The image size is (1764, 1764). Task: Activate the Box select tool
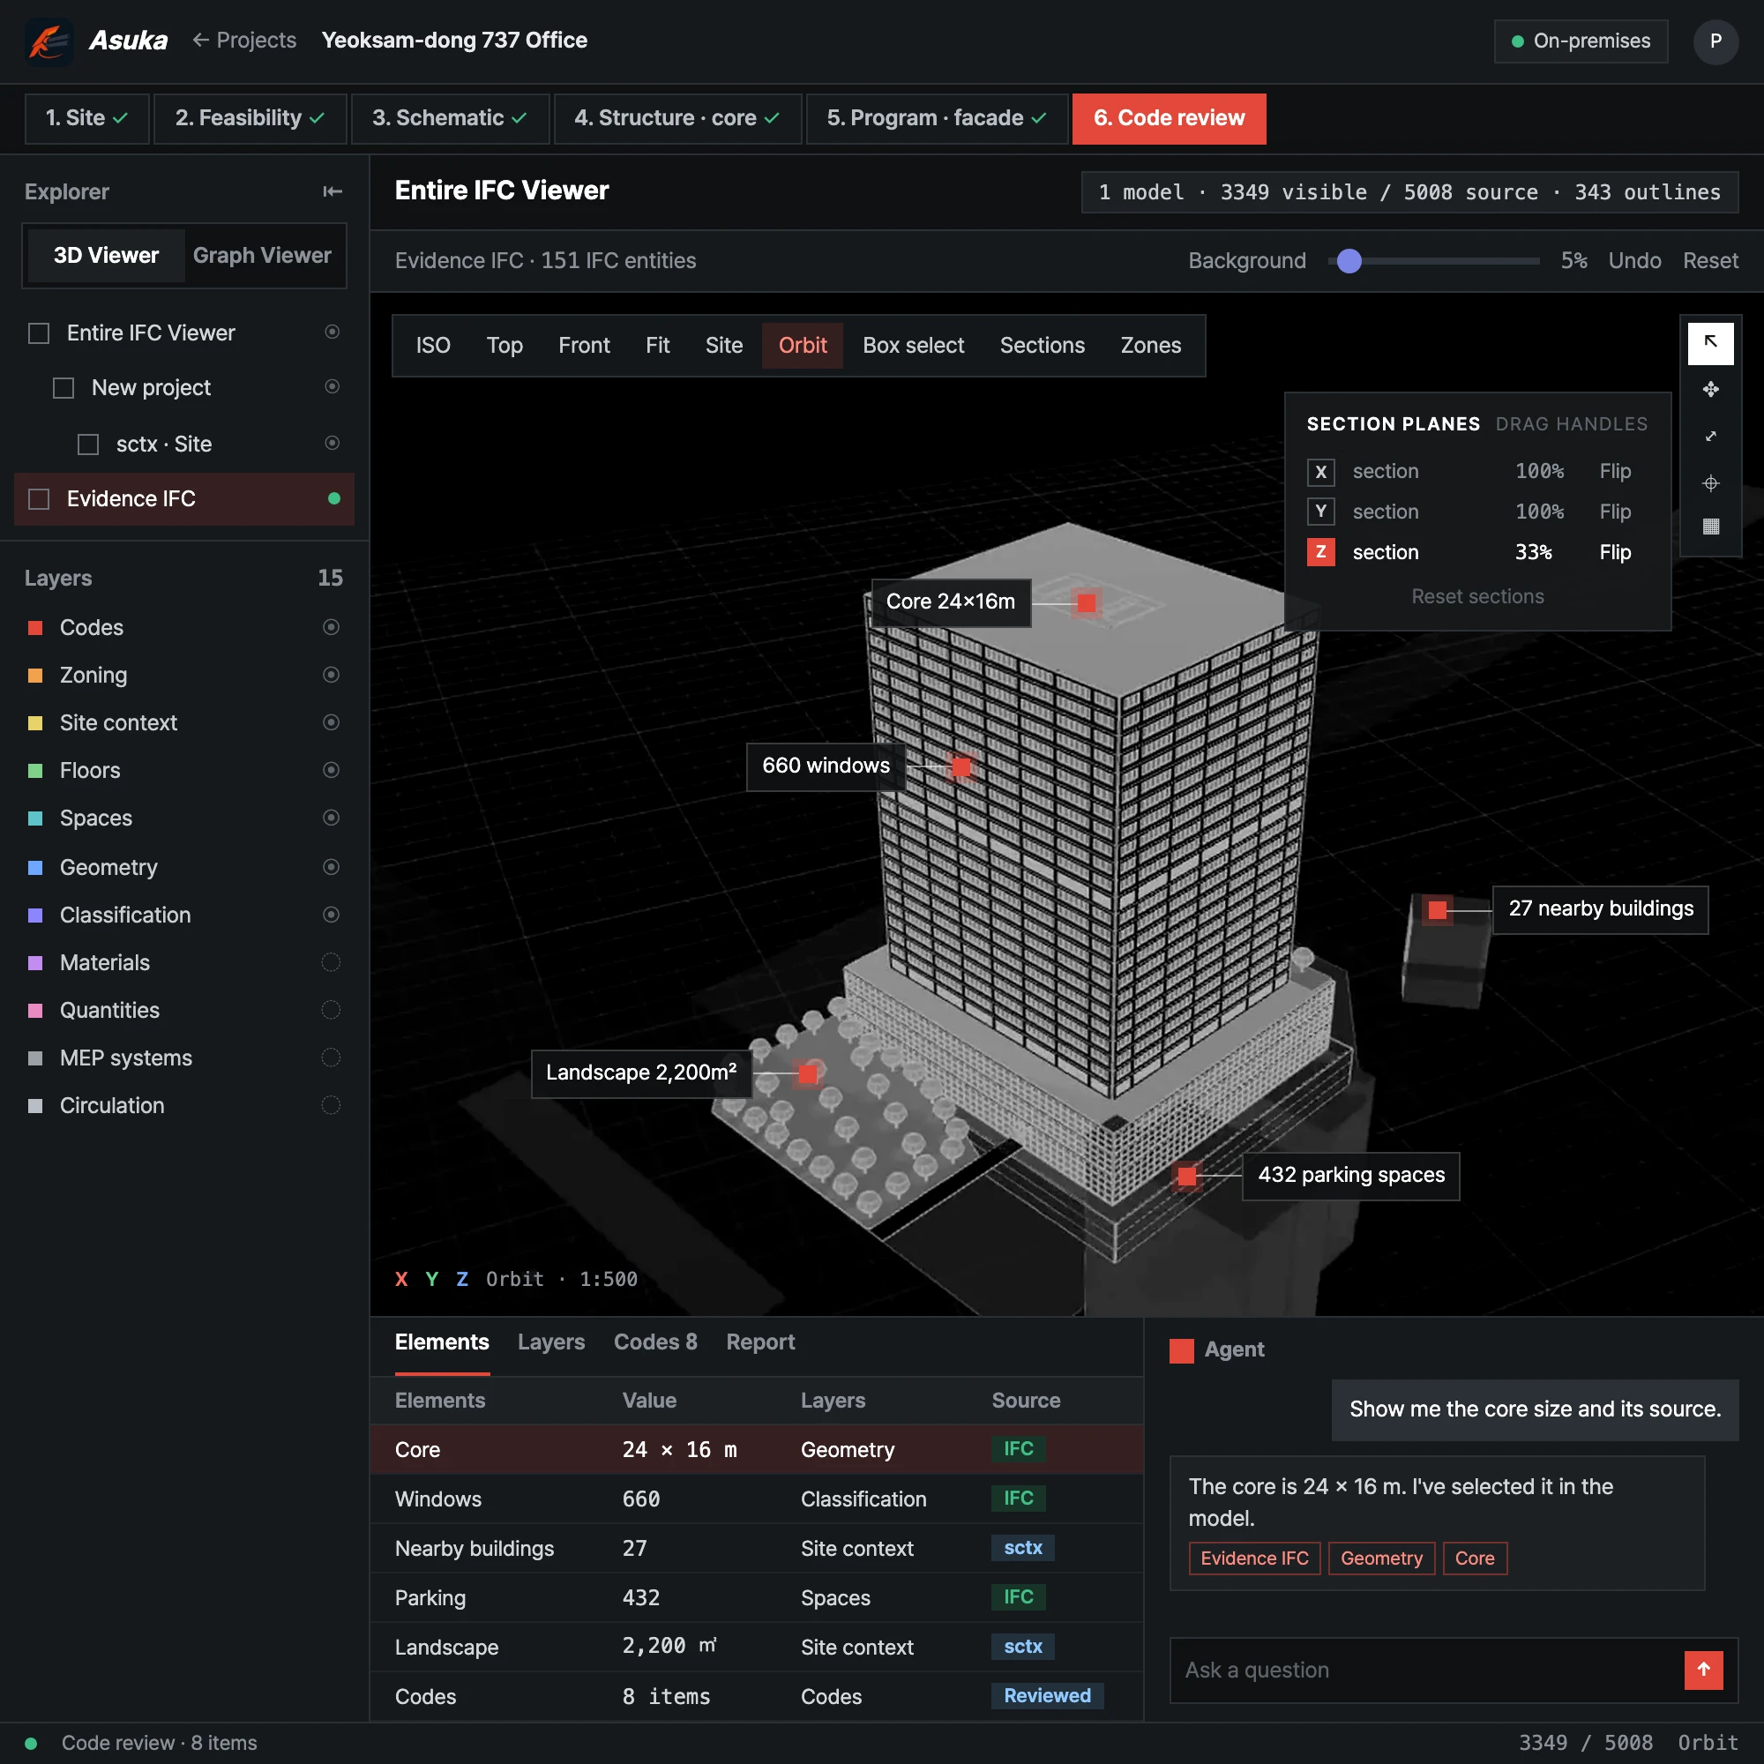(x=913, y=345)
